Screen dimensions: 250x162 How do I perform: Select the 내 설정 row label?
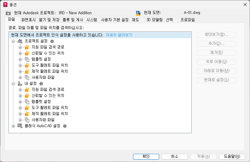click(x=30, y=84)
